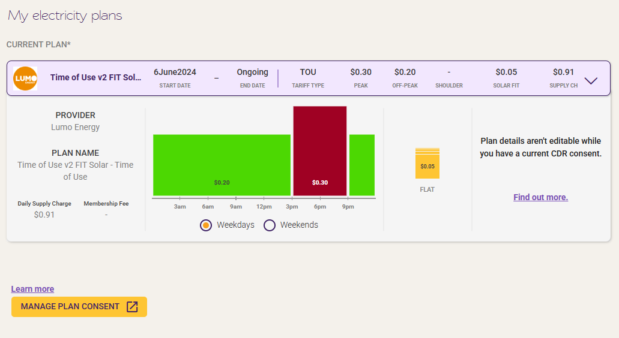
Task: Click the Lumo Energy logo icon
Action: (25, 79)
